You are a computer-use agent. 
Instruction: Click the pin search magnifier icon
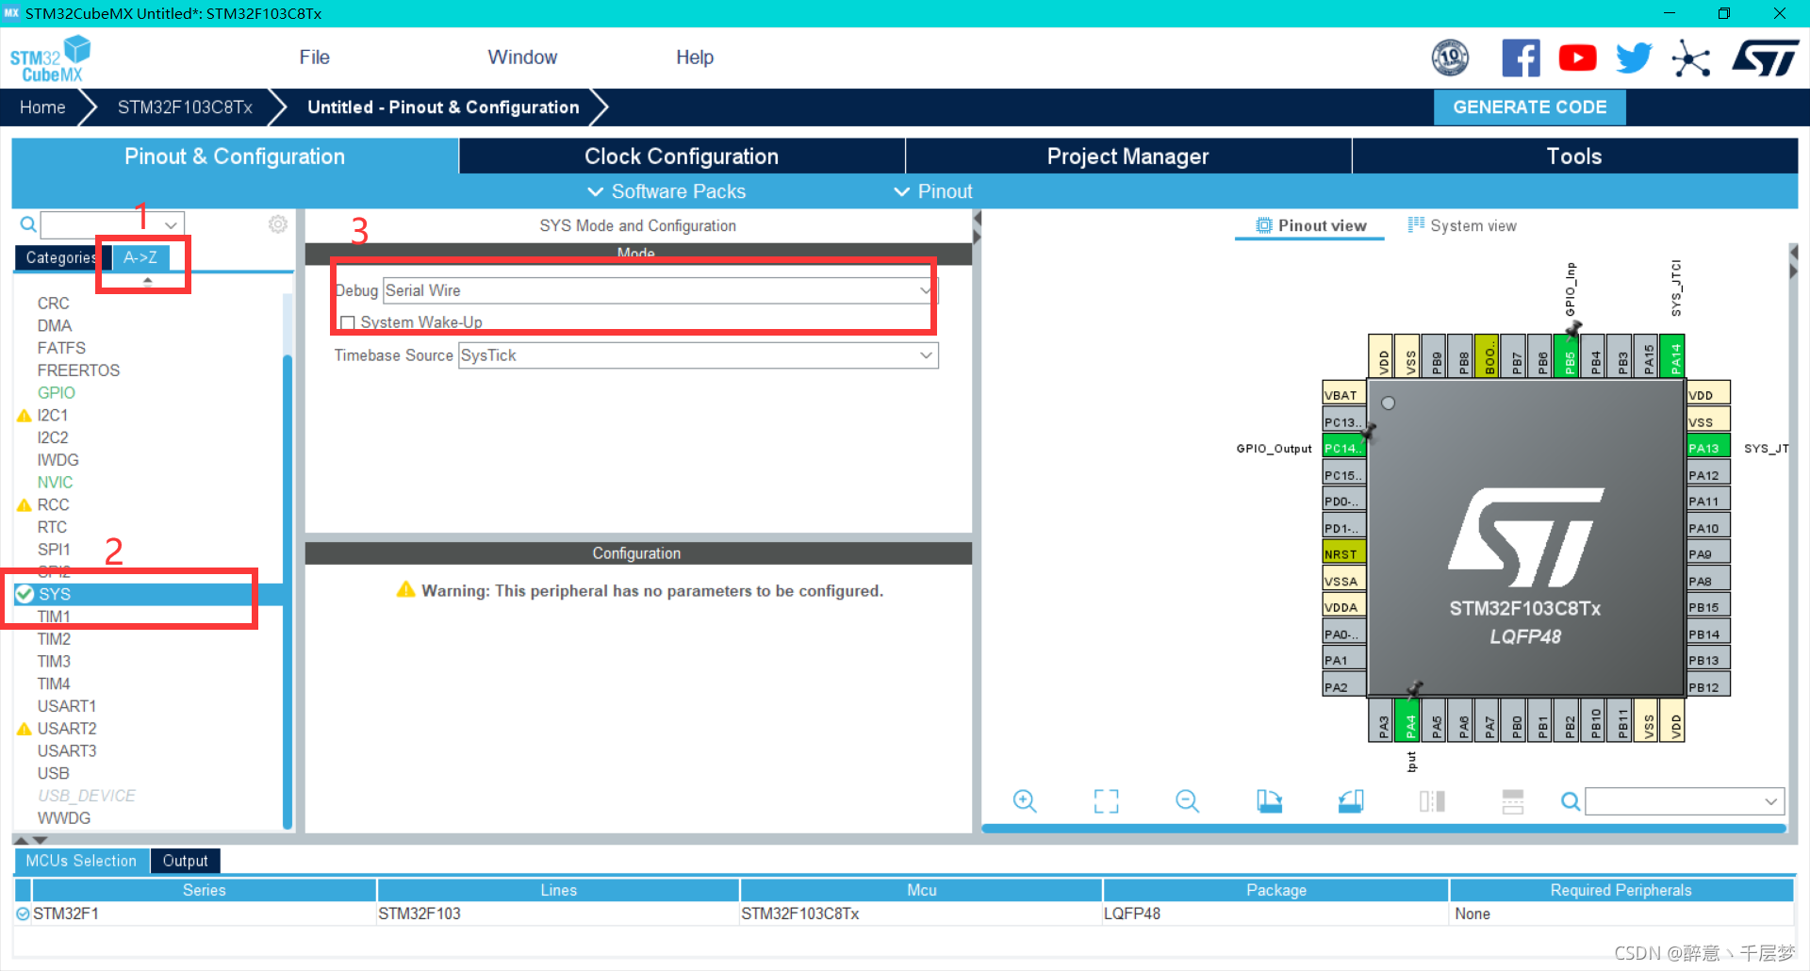[1571, 801]
